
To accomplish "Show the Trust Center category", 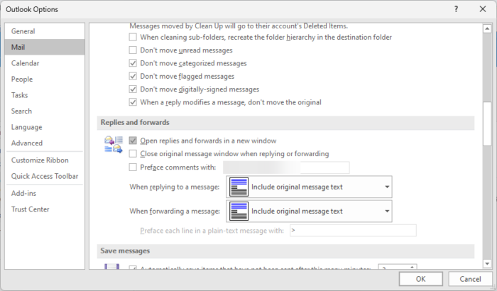I will coord(45,209).
